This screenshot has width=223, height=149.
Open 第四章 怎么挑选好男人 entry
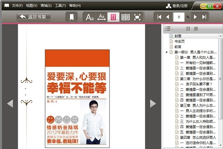click(198, 137)
